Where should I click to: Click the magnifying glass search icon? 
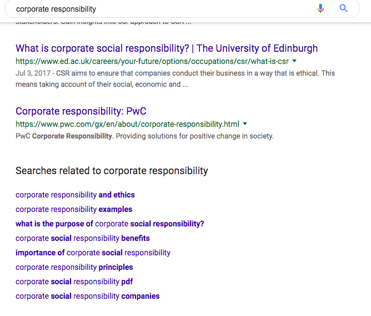coord(343,8)
